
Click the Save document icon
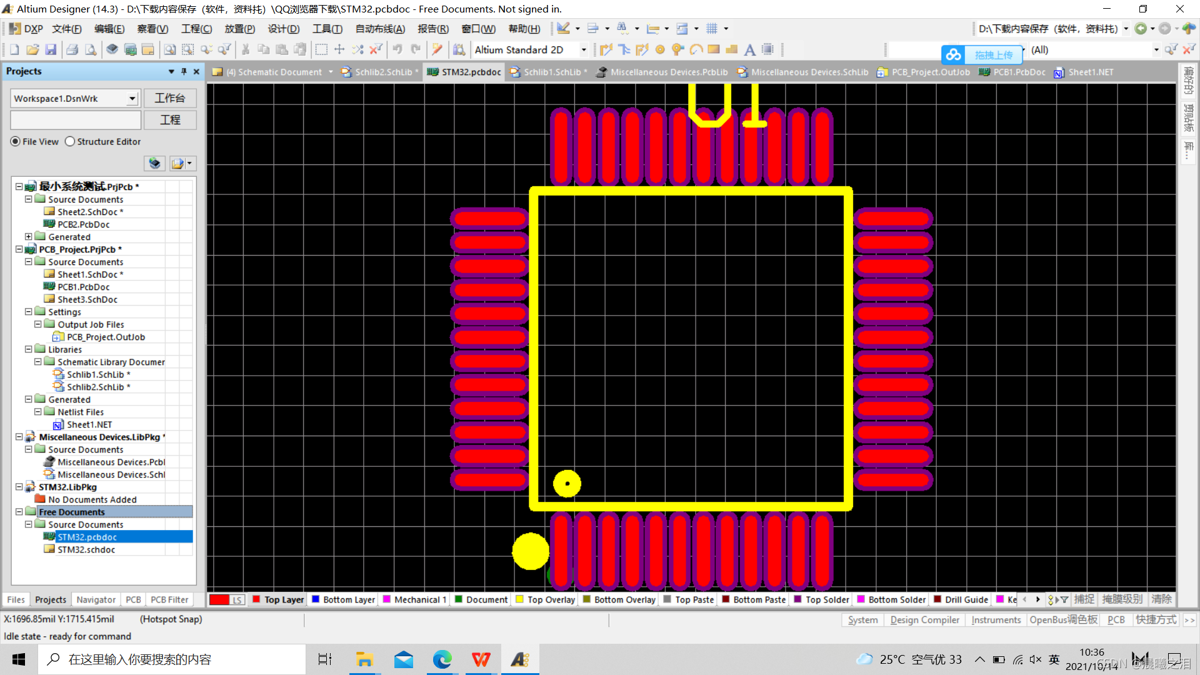pos(51,49)
